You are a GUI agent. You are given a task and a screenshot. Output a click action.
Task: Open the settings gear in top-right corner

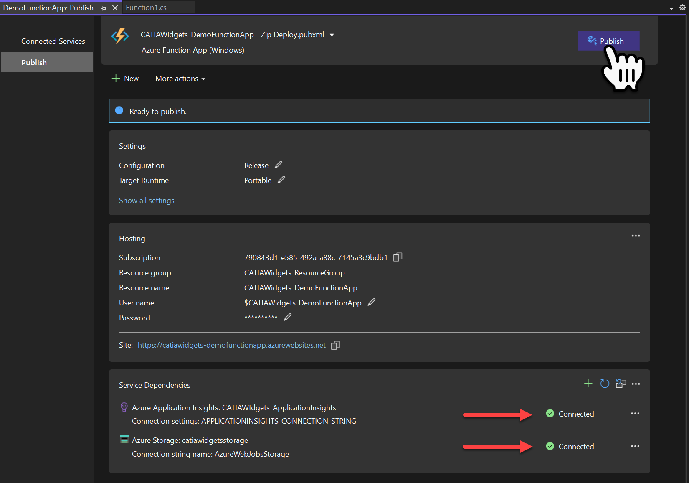coord(682,7)
